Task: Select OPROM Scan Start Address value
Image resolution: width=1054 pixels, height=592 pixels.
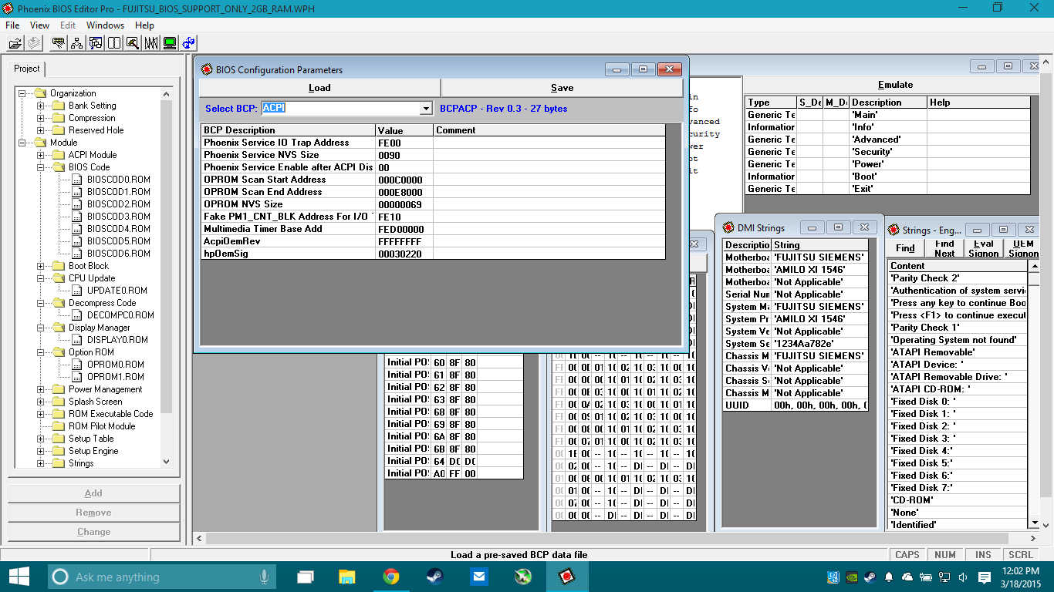Action: coord(404,180)
